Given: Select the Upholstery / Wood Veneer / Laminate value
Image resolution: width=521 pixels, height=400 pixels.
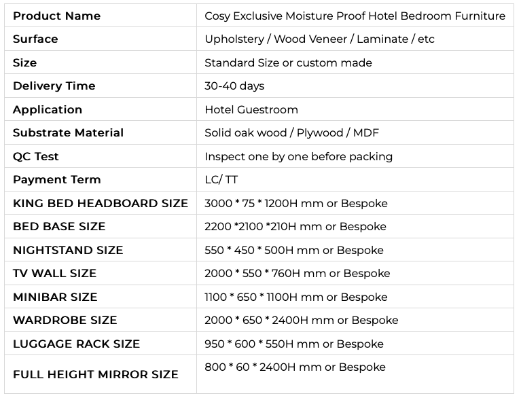Looking at the screenshot, I should point(319,39).
